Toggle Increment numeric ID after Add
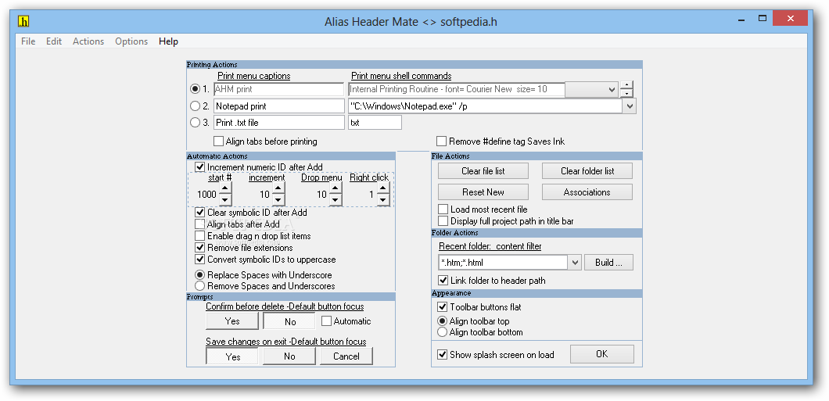829x401 pixels. pos(199,167)
